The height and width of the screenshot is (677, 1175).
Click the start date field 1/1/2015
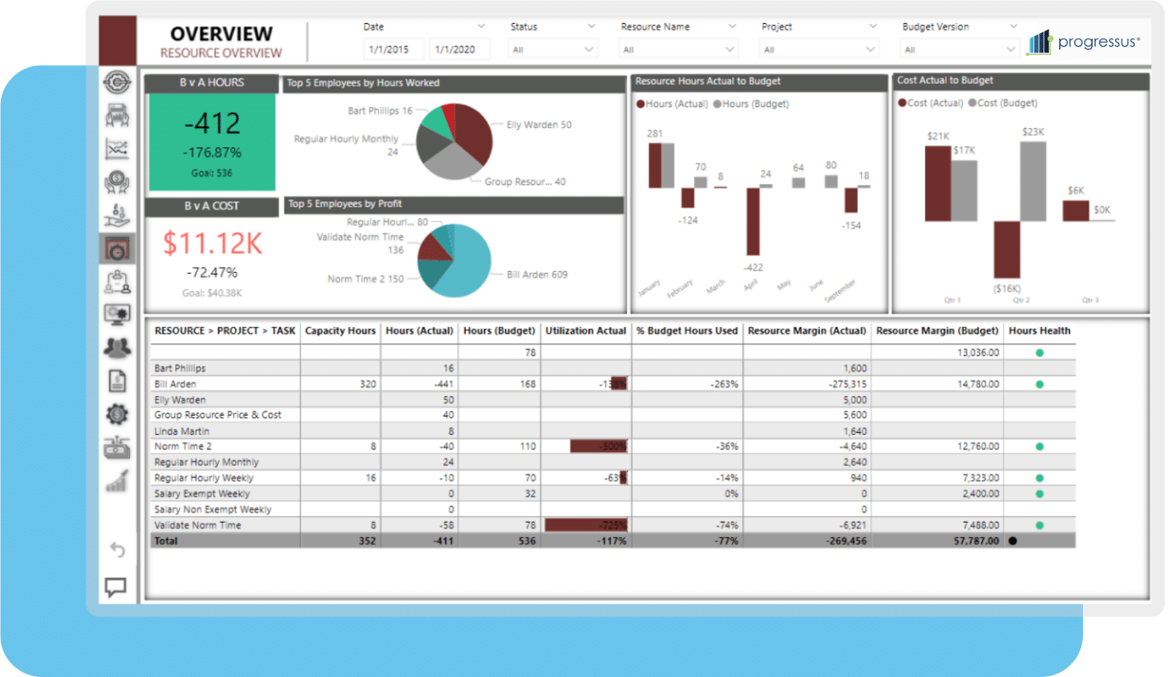coord(393,49)
